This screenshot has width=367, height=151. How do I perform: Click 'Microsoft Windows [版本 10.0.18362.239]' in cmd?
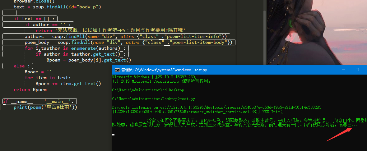point(155,77)
